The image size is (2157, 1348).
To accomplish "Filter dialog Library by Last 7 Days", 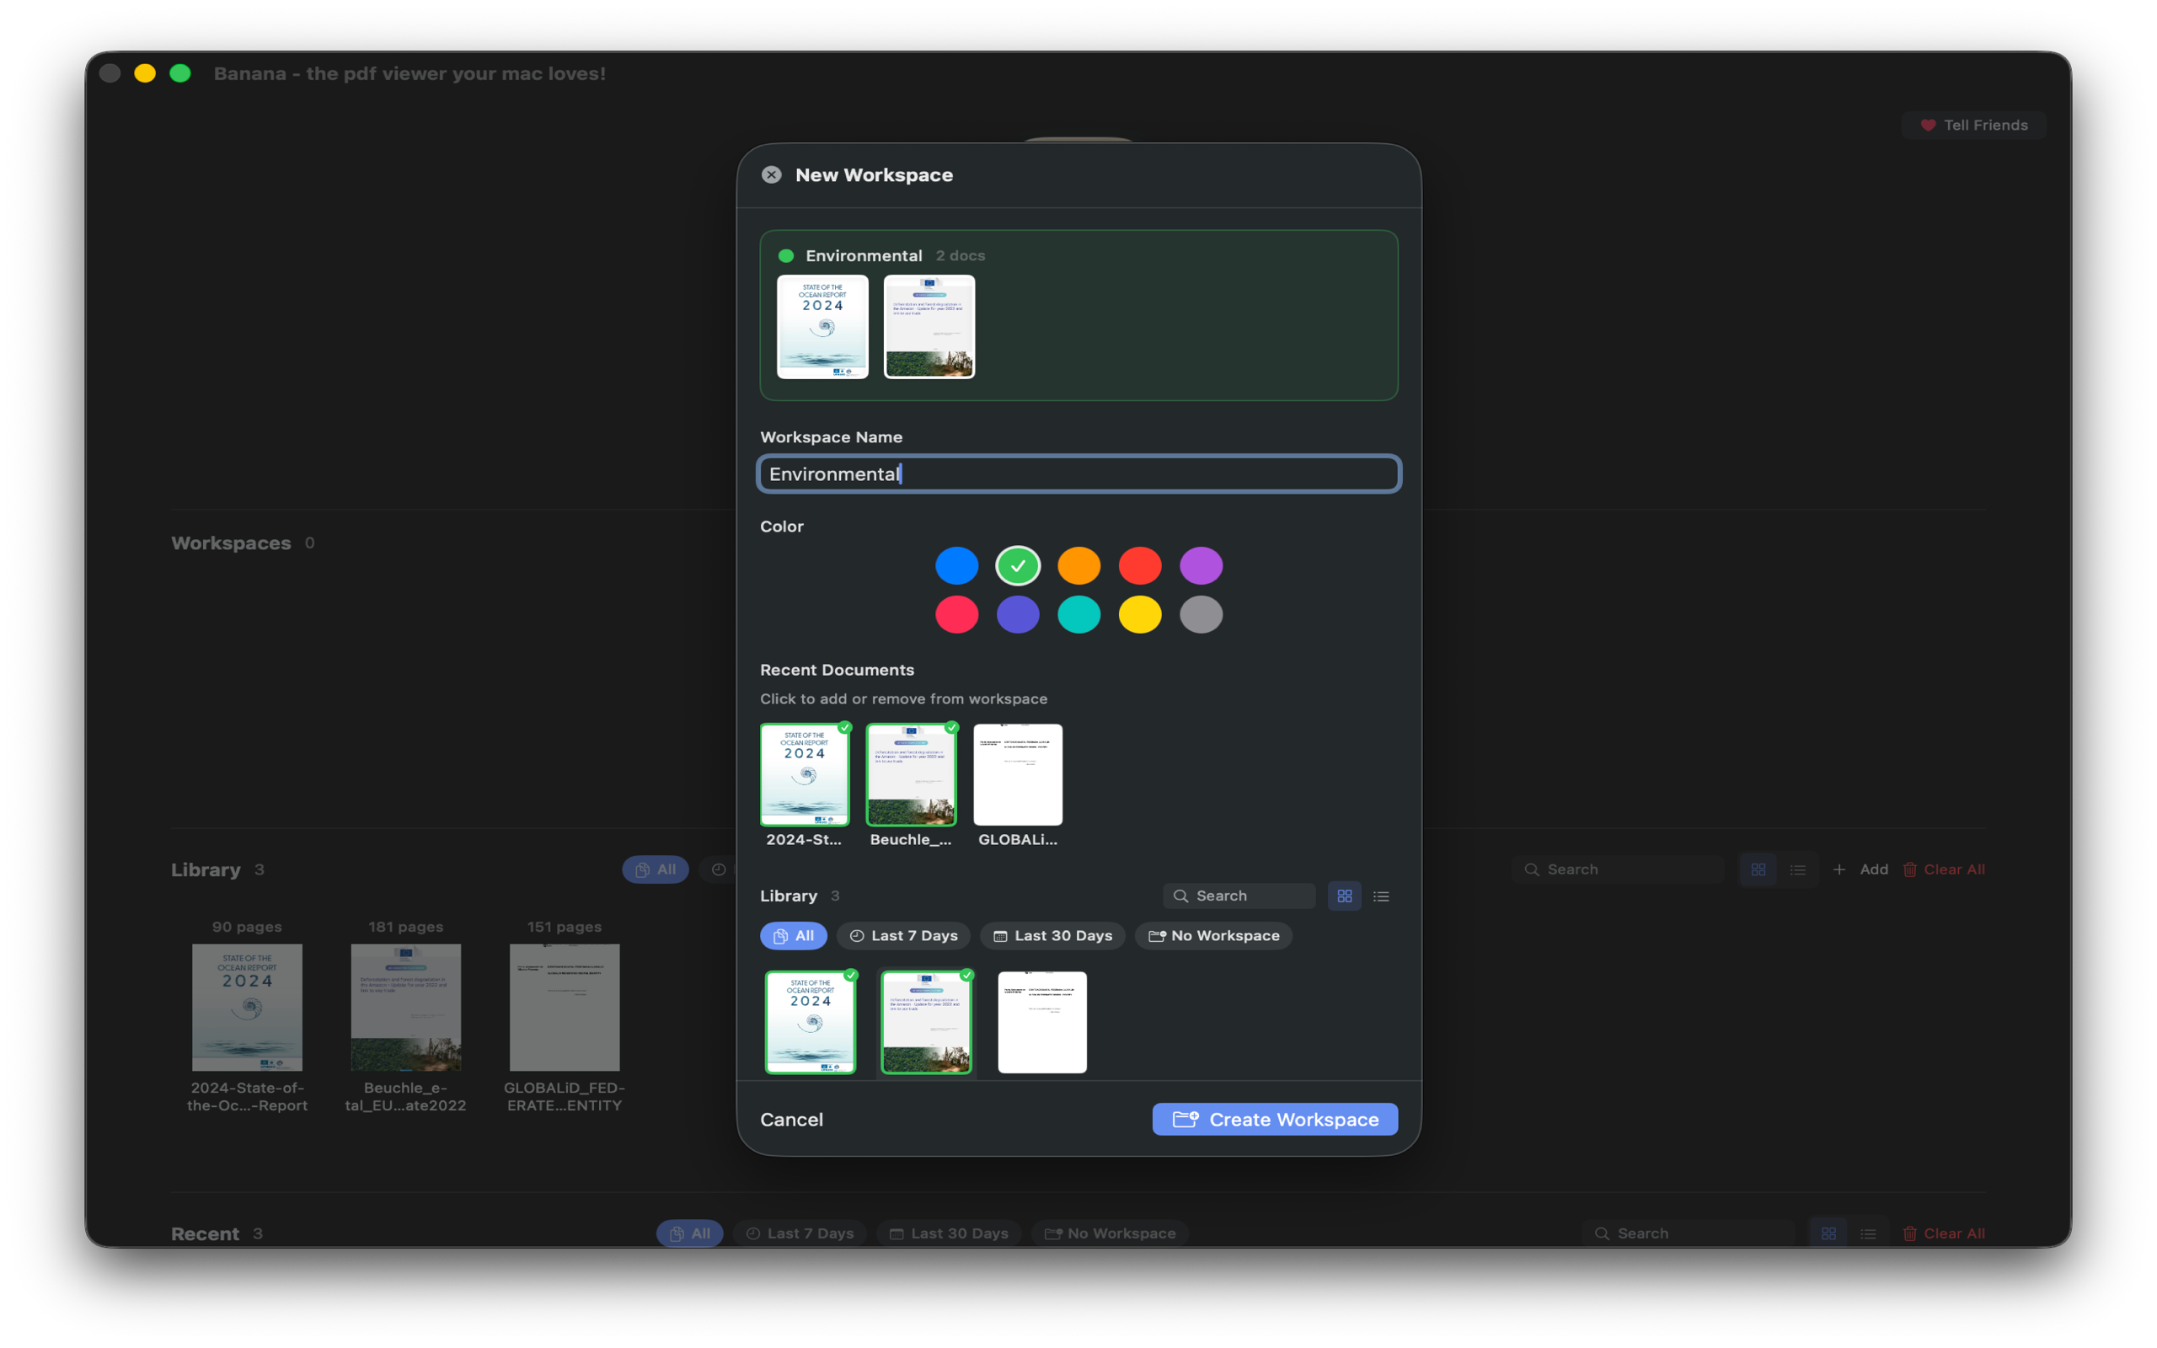I will click(x=903, y=935).
